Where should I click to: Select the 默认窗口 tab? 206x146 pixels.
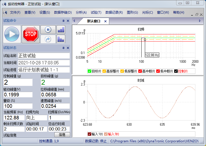pos(93,21)
